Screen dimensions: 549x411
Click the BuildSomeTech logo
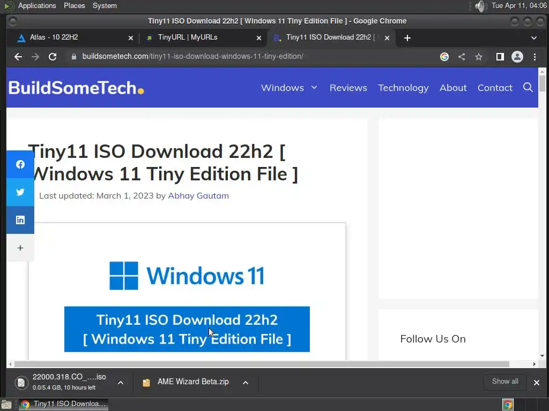[x=76, y=88]
